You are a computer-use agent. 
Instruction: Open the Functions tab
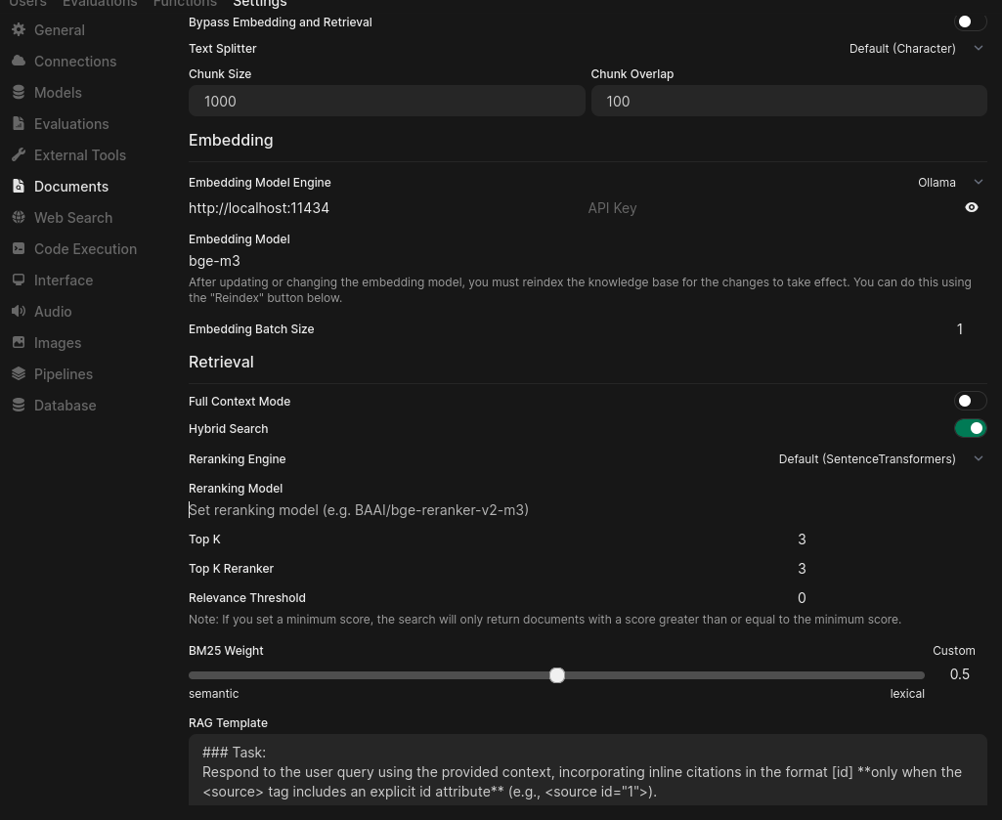pos(185,4)
